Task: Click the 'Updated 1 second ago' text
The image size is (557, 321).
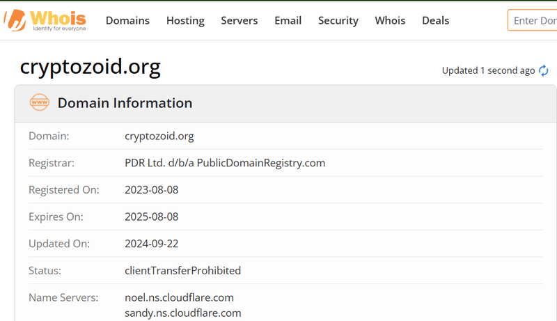Action: [489, 70]
